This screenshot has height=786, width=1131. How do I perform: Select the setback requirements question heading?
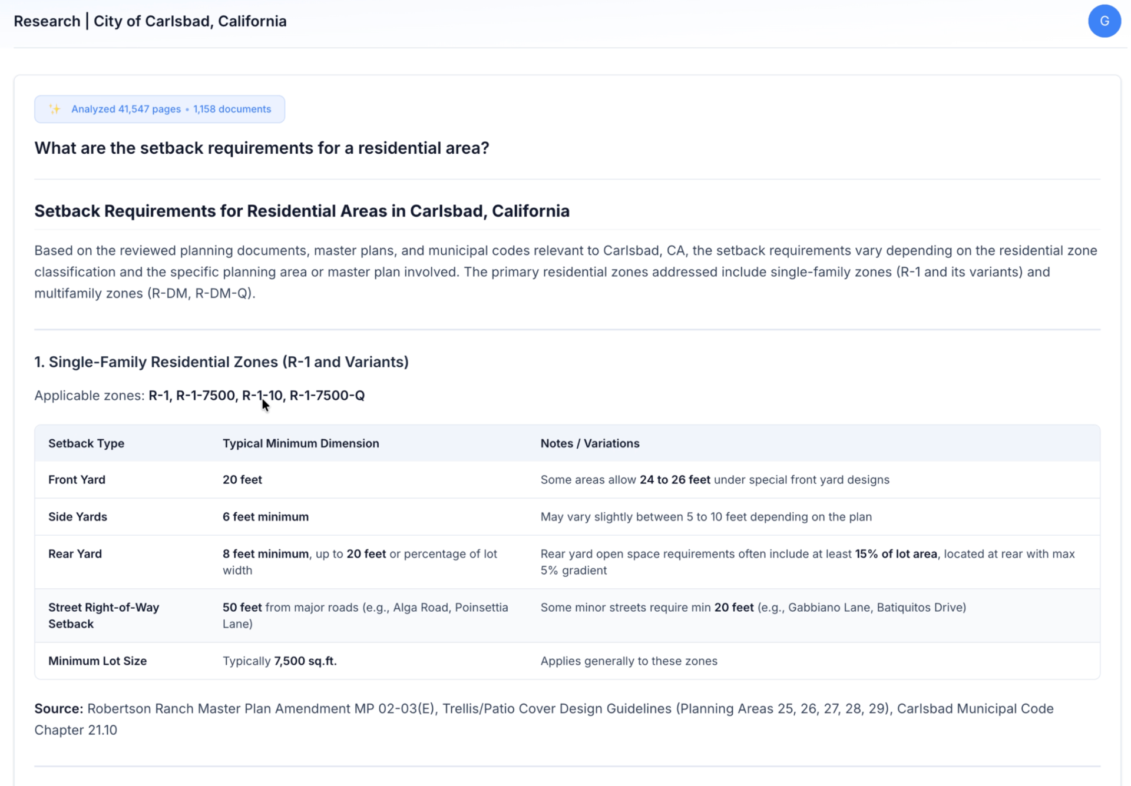click(x=262, y=148)
